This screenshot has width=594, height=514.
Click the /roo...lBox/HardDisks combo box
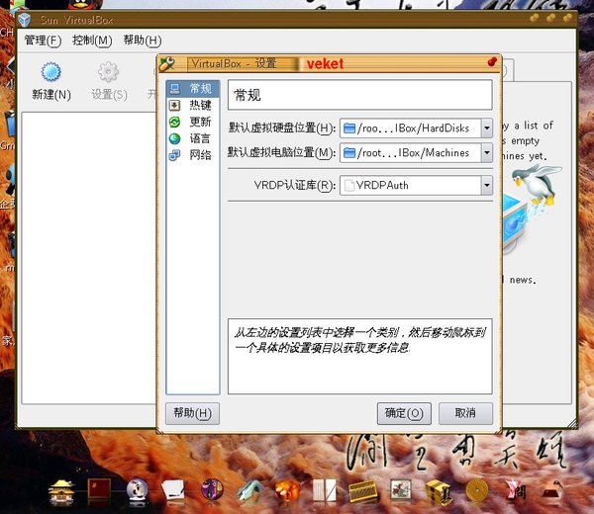click(x=416, y=128)
